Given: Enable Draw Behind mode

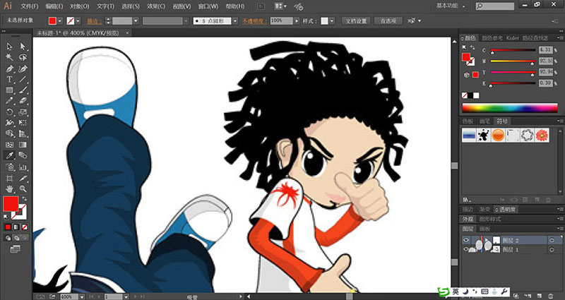Looking at the screenshot, I should point(16,238).
